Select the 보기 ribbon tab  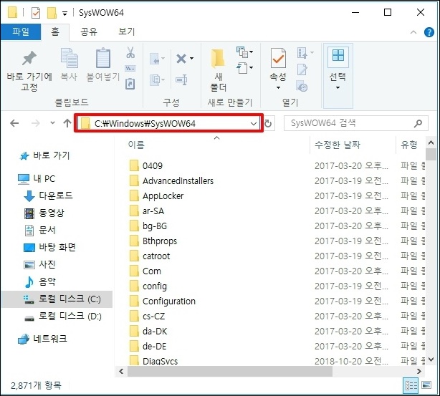point(127,32)
